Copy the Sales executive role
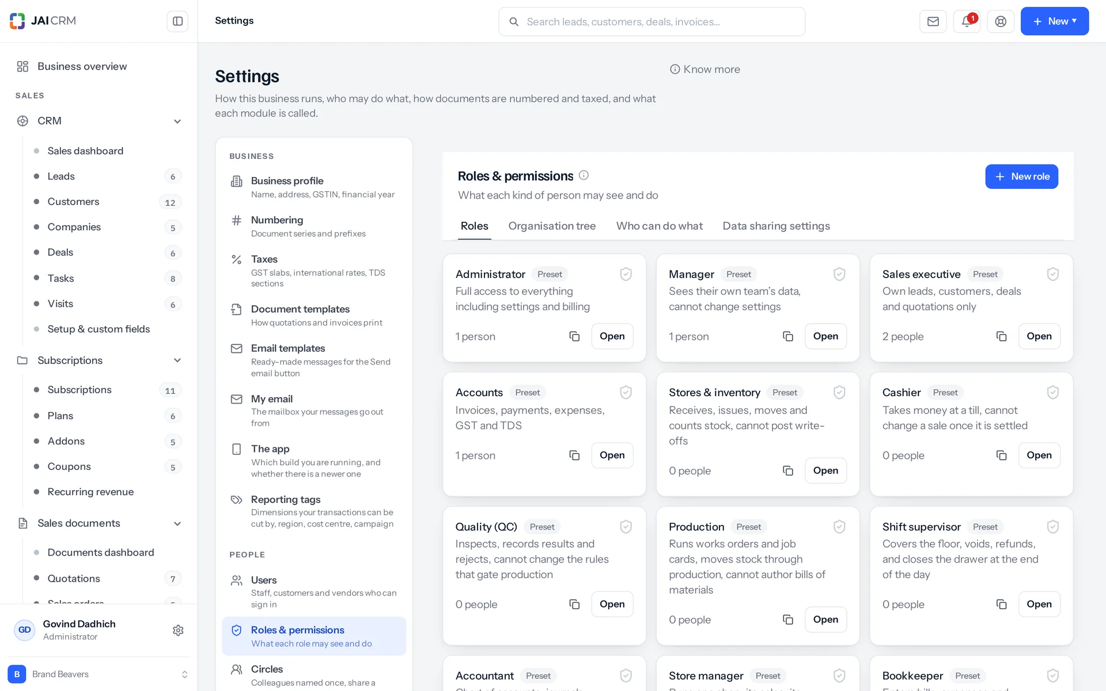This screenshot has width=1106, height=691. click(x=1002, y=336)
